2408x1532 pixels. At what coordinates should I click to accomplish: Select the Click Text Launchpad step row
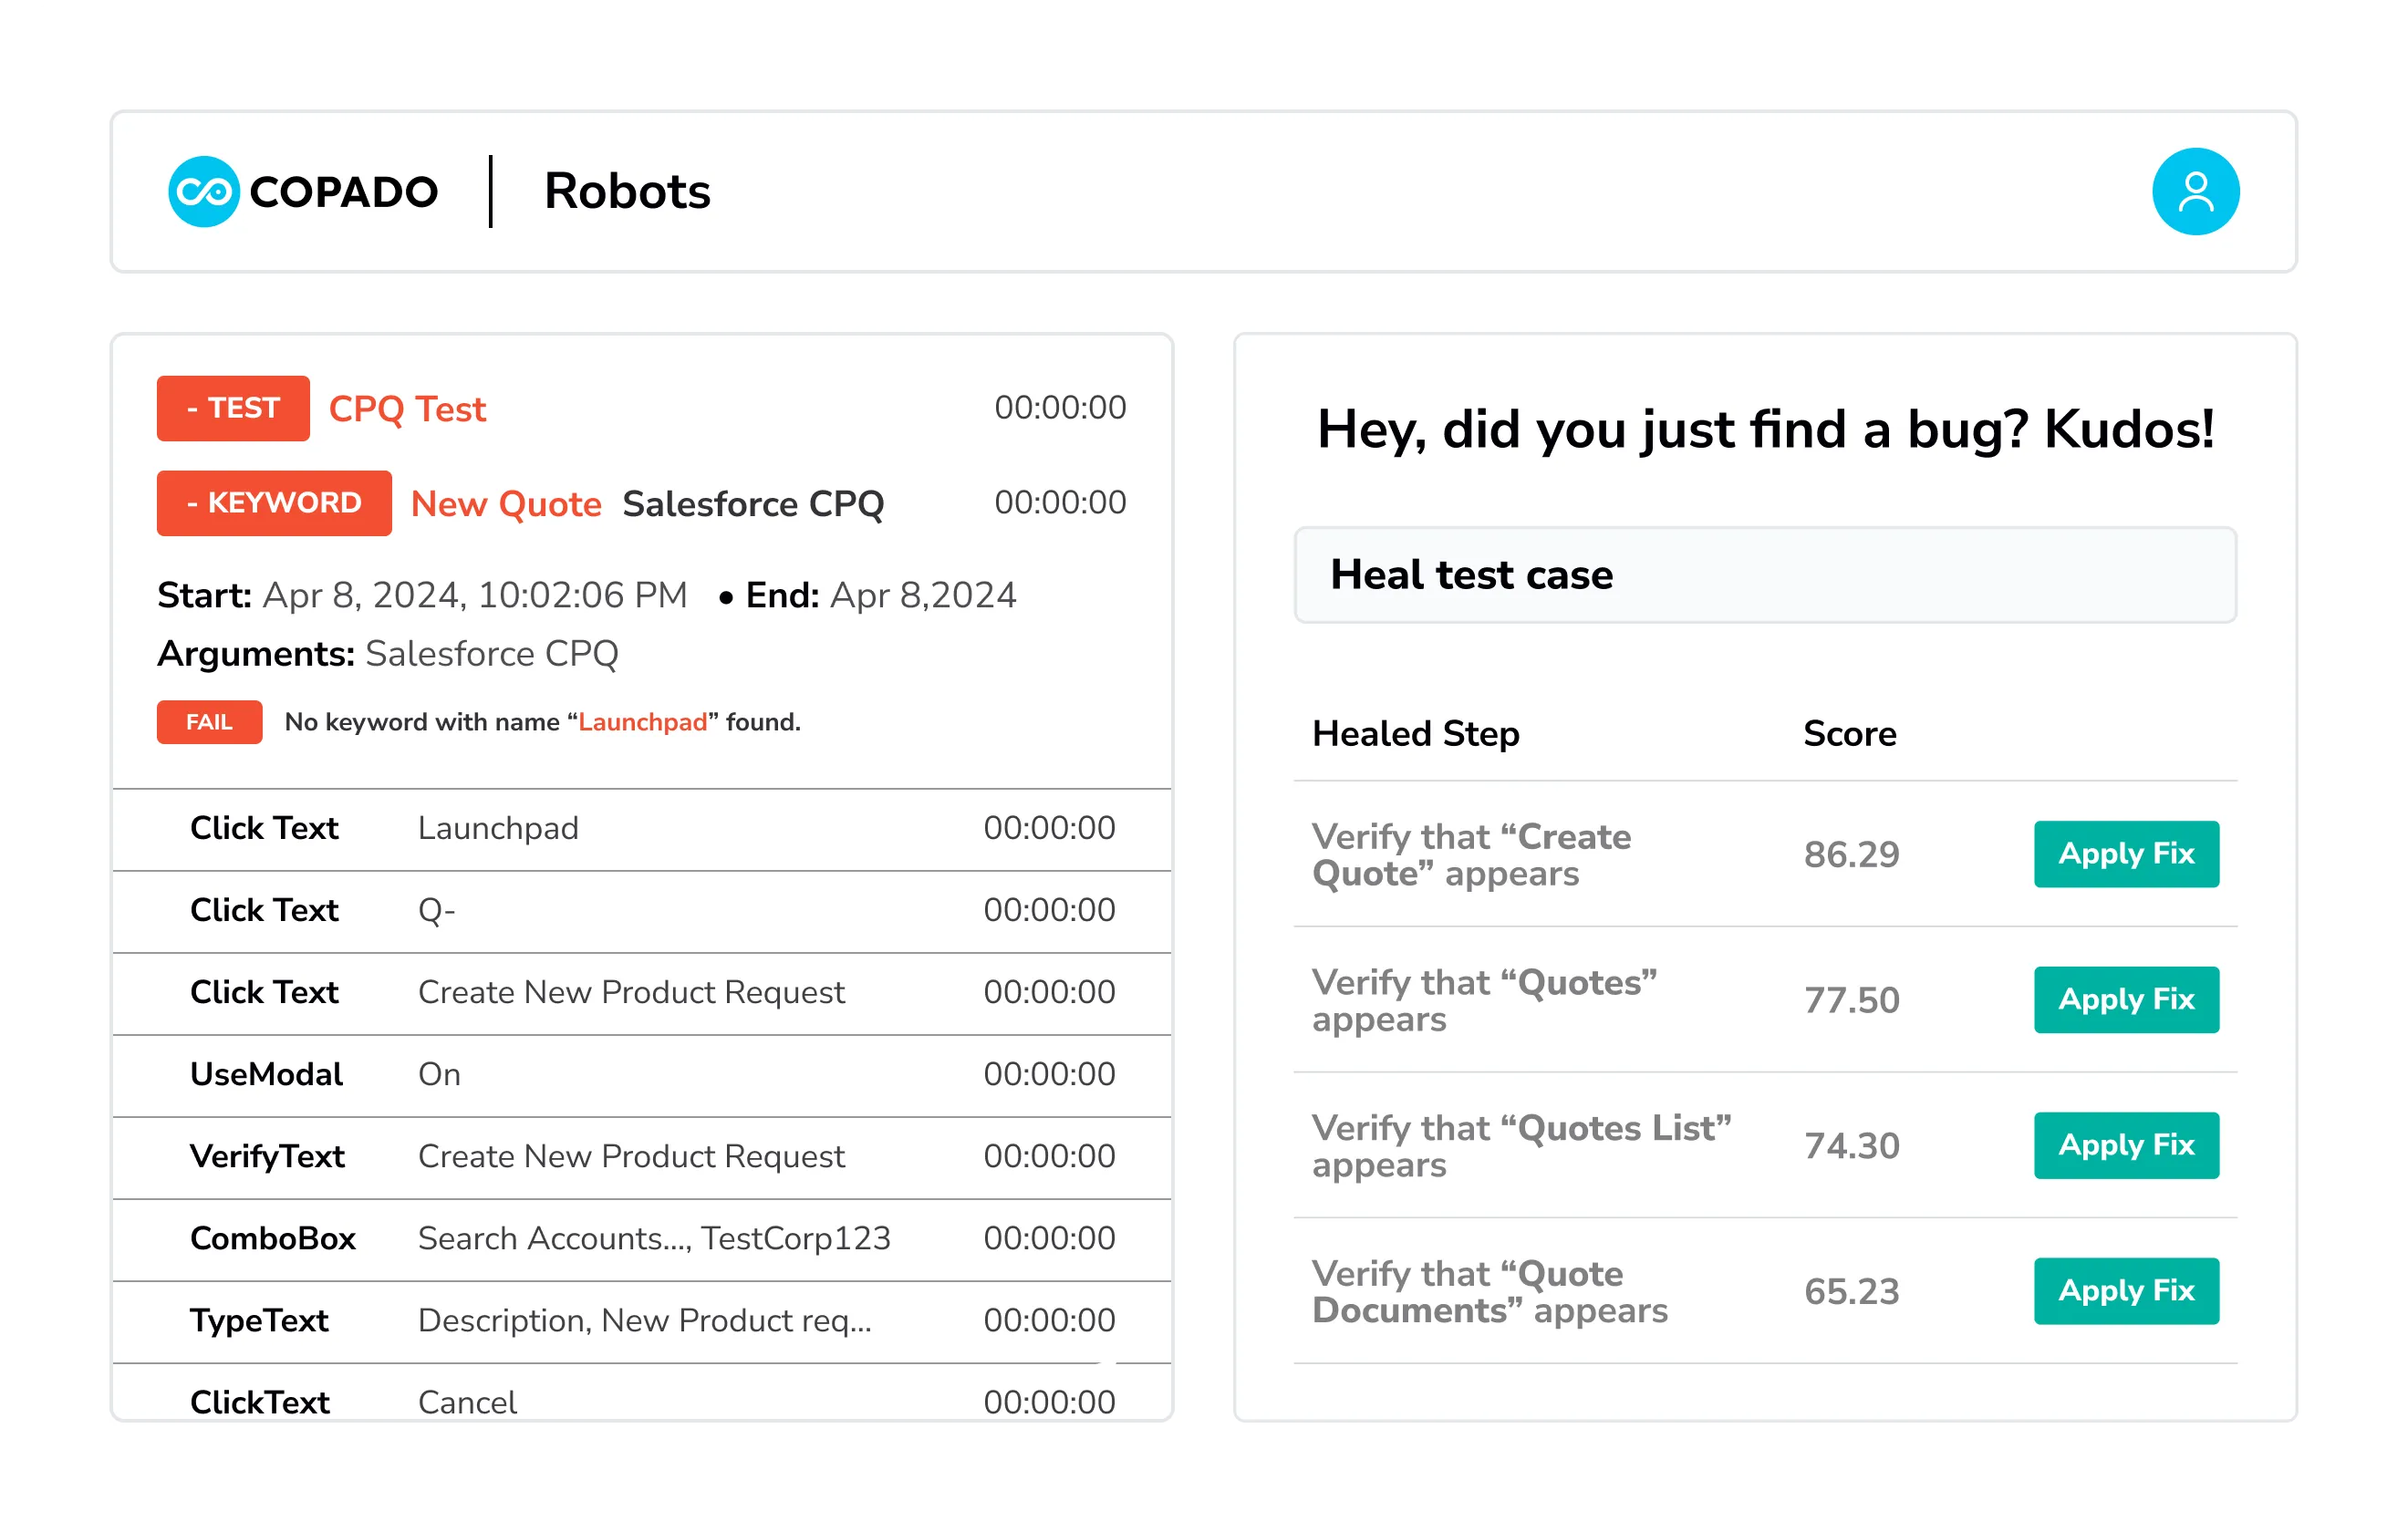pos(640,828)
